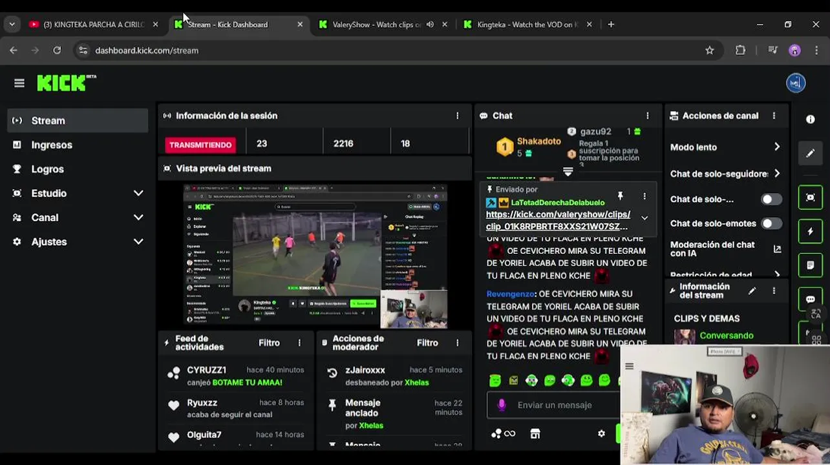Open Acciones de moderador options menu
Viewport: 830px width, 465px height.
tap(457, 343)
